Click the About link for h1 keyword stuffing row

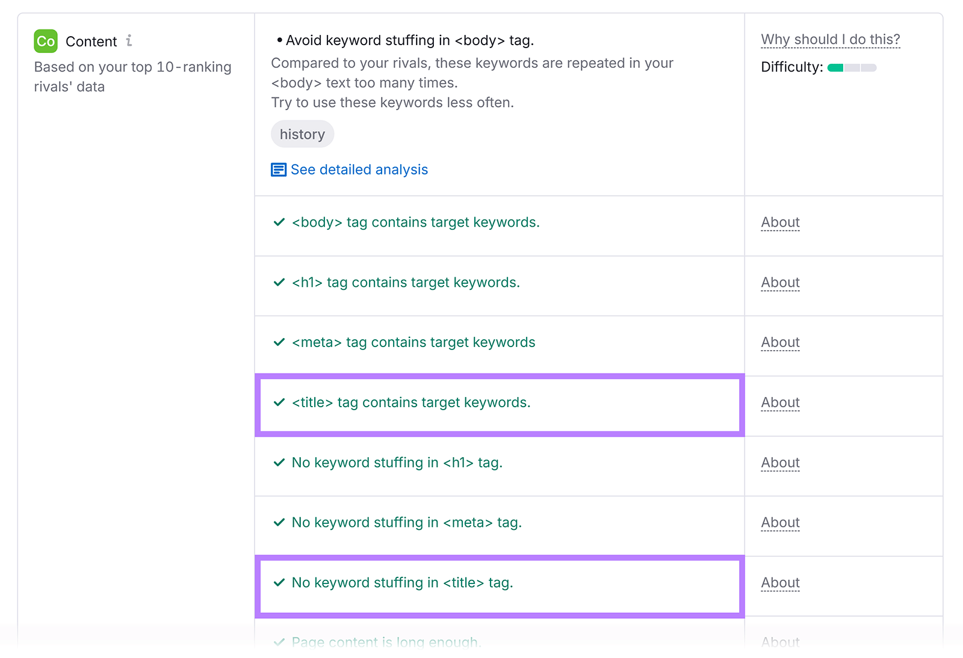point(779,462)
